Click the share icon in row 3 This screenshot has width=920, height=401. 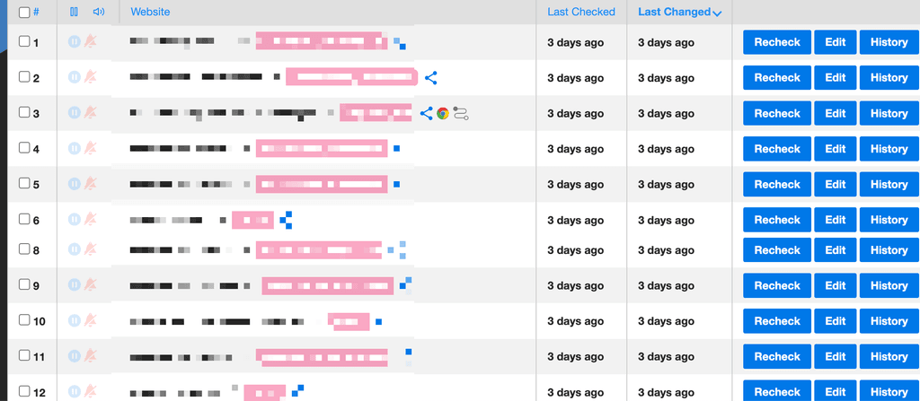point(426,114)
